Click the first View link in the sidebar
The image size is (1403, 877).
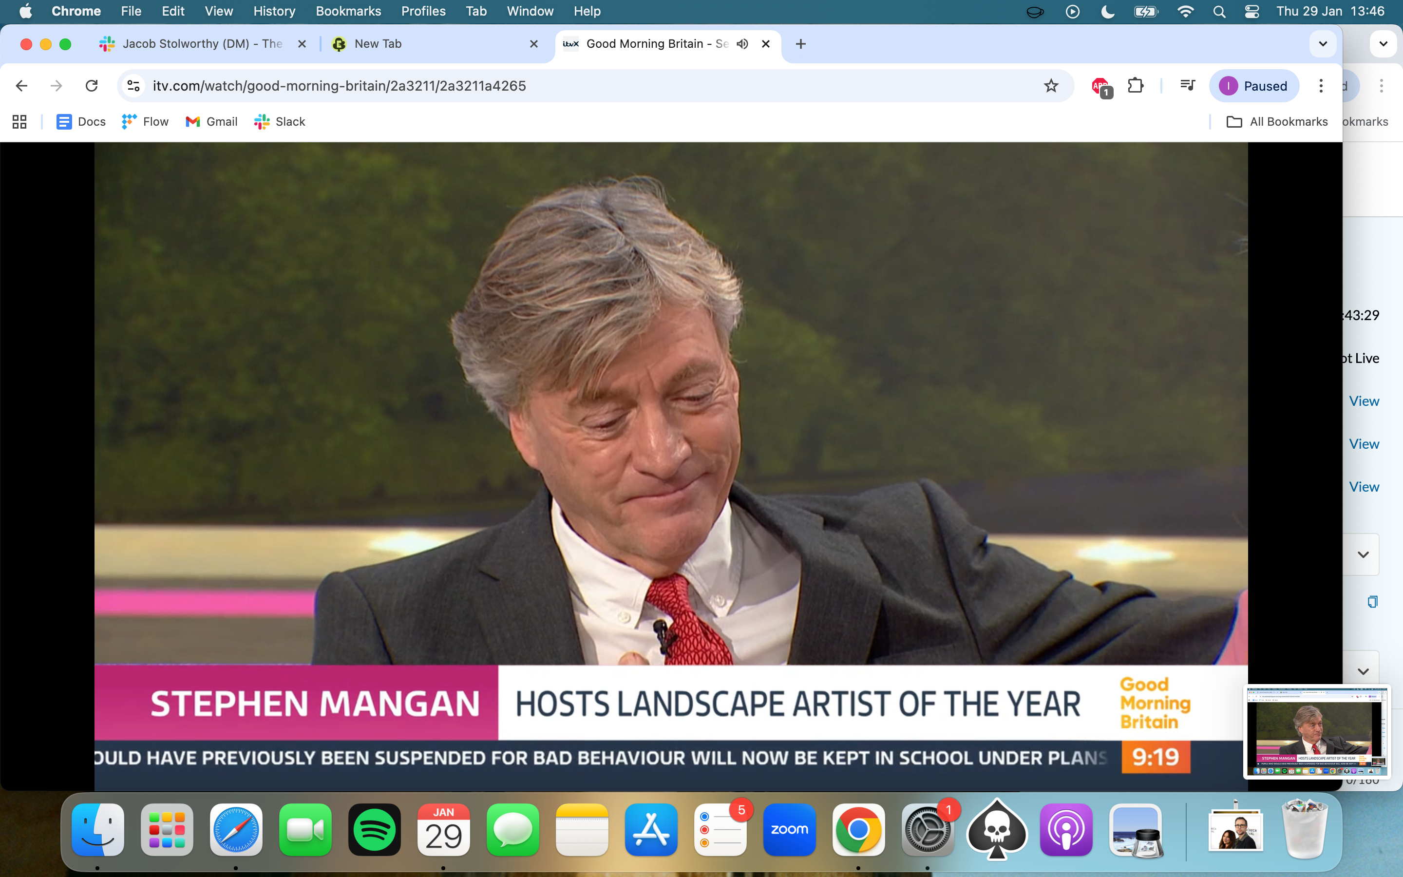click(x=1363, y=401)
